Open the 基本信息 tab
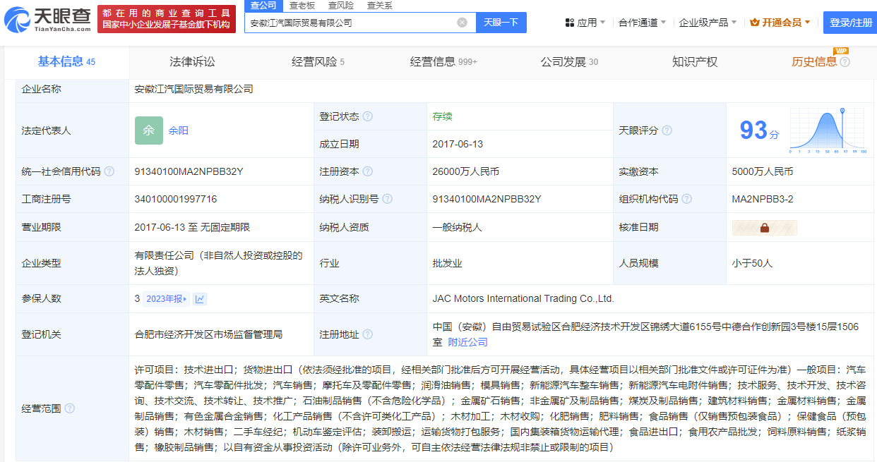The width and height of the screenshot is (877, 462). click(66, 62)
